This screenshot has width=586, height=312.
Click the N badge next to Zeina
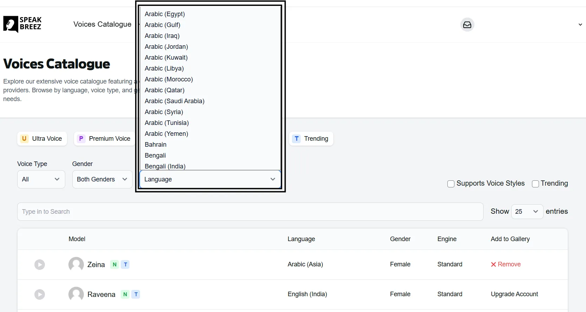[115, 265]
